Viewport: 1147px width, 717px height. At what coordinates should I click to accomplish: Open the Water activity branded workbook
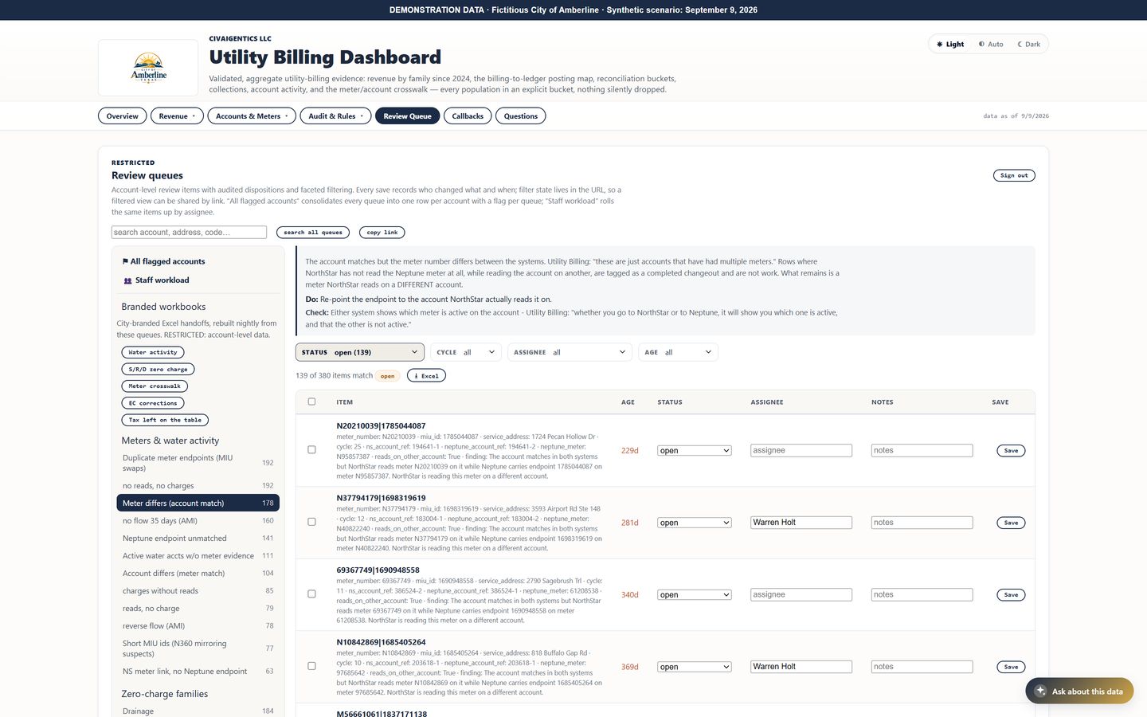tap(153, 352)
